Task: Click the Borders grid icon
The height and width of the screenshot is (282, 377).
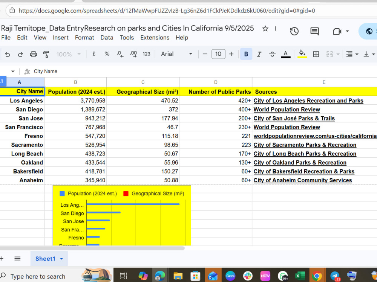Action: 316,54
